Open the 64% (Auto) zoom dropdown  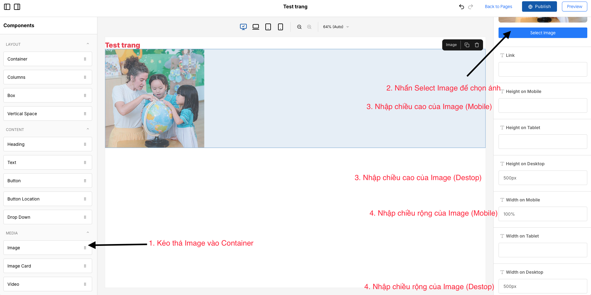[x=336, y=27]
